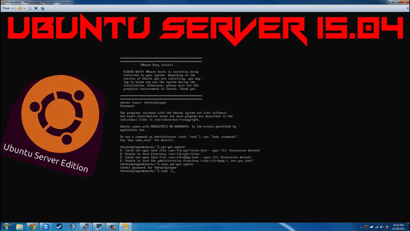
Task: Open the Windows Start menu orb
Action: tap(6, 227)
